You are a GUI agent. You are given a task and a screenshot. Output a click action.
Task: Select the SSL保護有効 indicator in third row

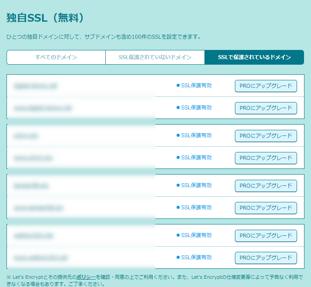click(x=196, y=135)
